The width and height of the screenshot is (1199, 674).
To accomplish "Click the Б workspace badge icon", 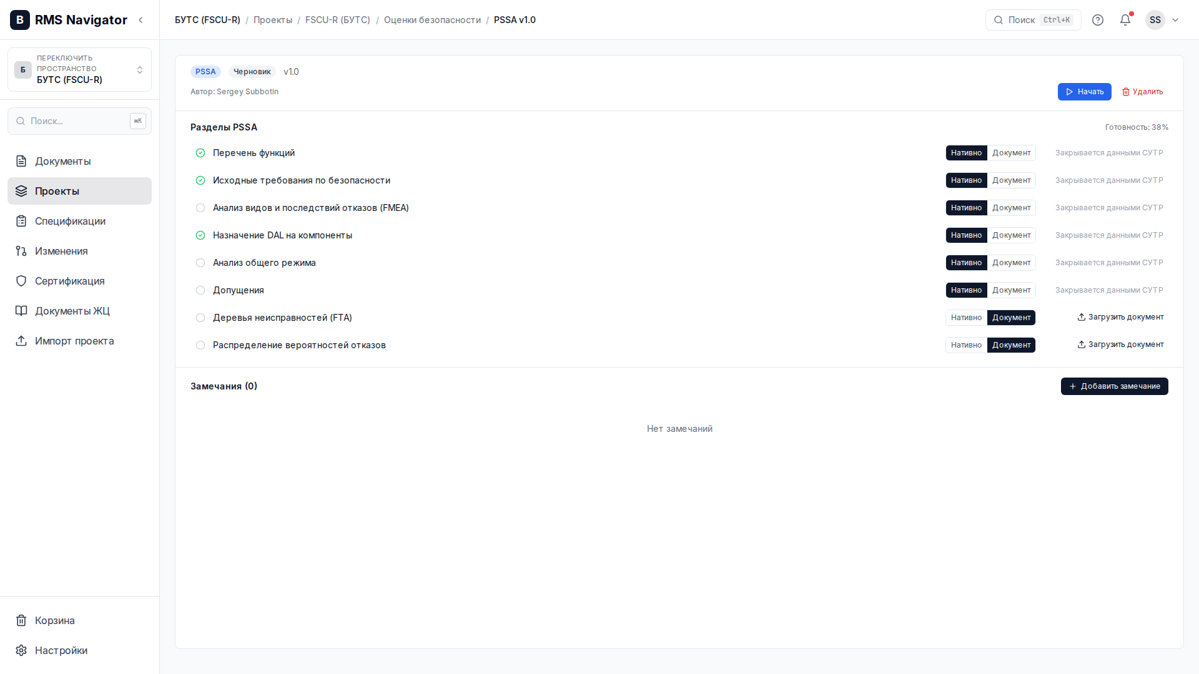I will [23, 70].
